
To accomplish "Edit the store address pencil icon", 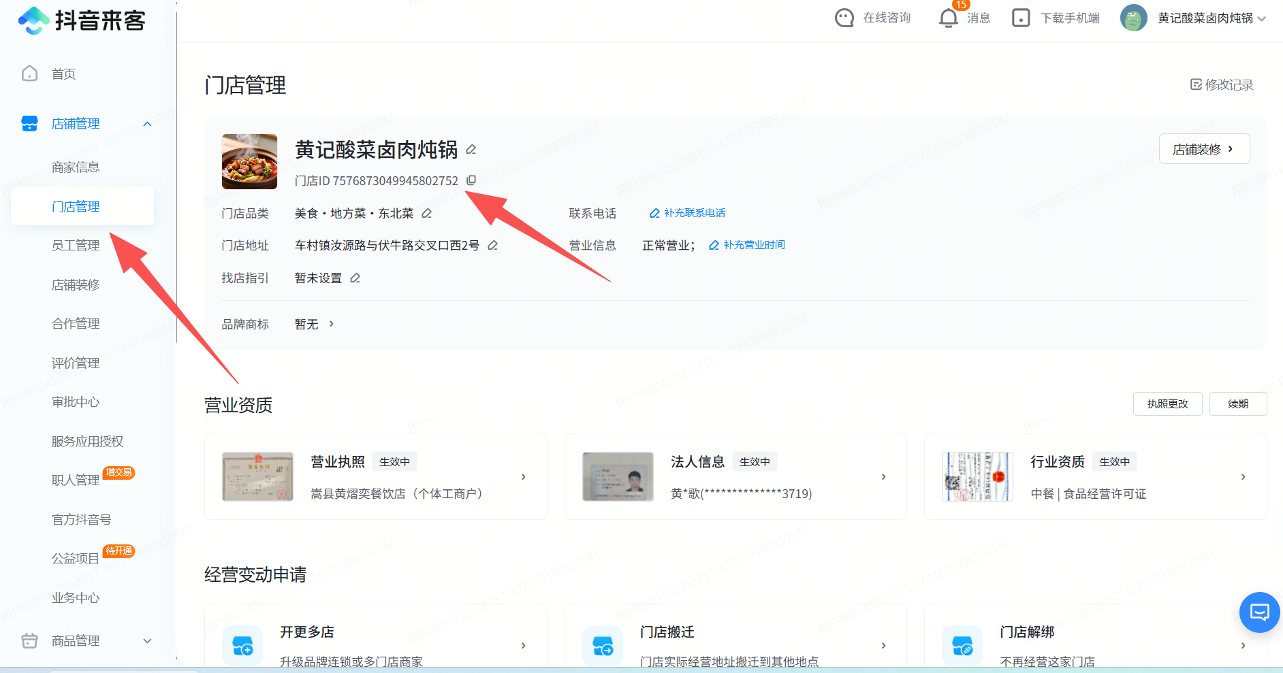I will coord(492,246).
